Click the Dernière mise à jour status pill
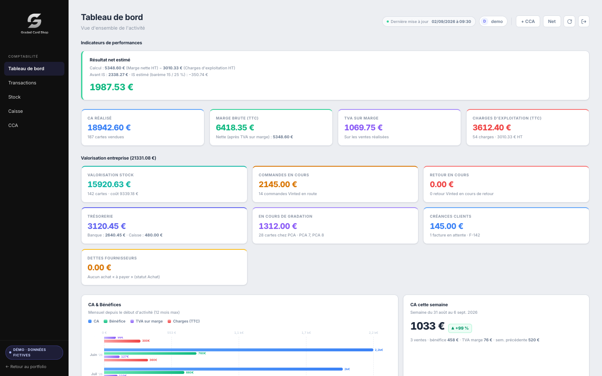Screen dimensions: 602x376 [x=429, y=21]
